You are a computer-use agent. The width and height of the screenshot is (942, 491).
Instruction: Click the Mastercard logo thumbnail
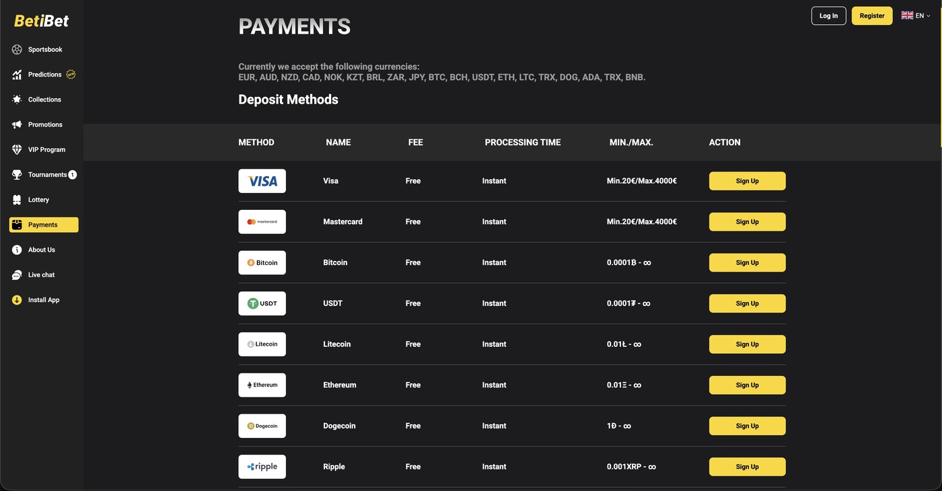pyautogui.click(x=262, y=222)
